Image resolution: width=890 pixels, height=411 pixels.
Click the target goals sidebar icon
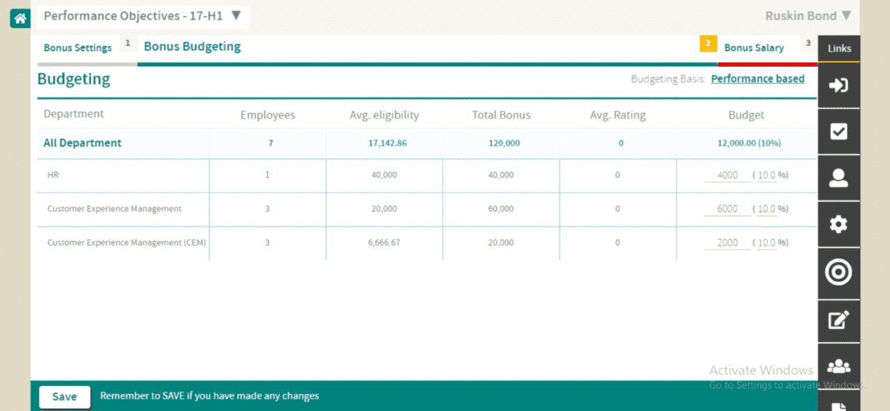pos(839,272)
